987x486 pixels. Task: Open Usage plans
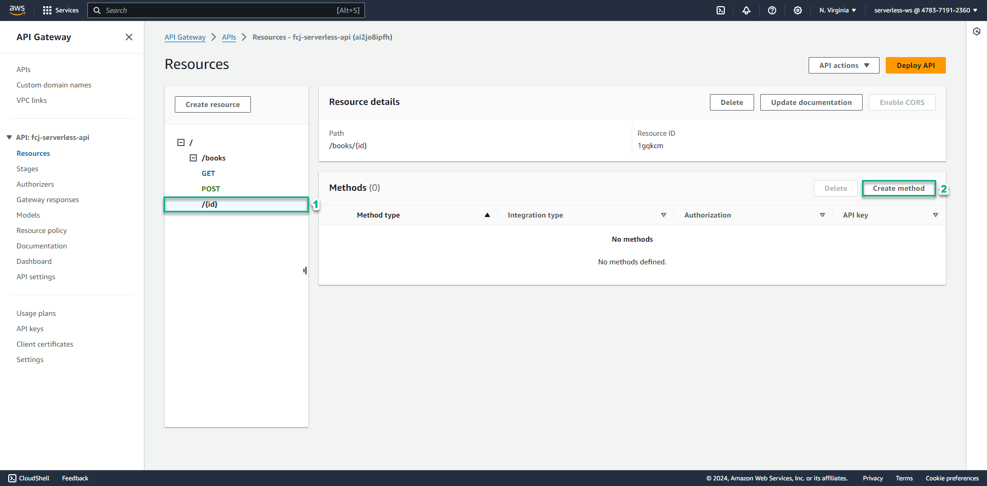tap(36, 313)
